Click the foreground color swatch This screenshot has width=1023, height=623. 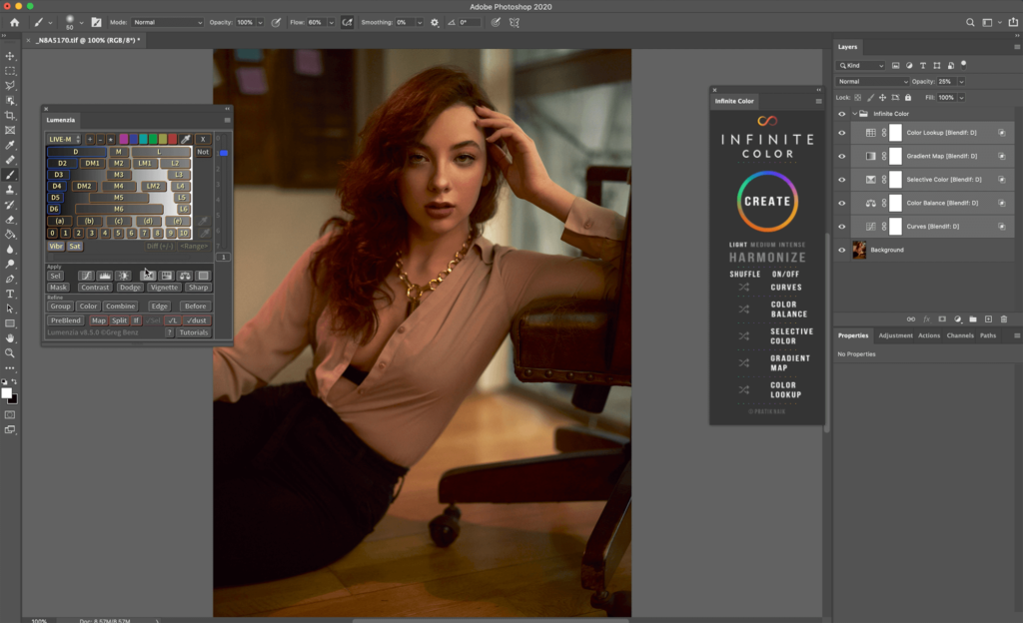tap(7, 392)
